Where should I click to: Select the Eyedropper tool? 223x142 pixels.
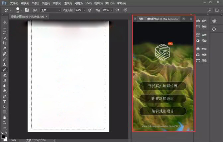[4, 49]
